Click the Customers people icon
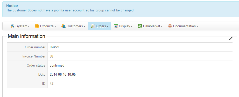This screenshot has height=97, width=239. pyautogui.click(x=64, y=26)
